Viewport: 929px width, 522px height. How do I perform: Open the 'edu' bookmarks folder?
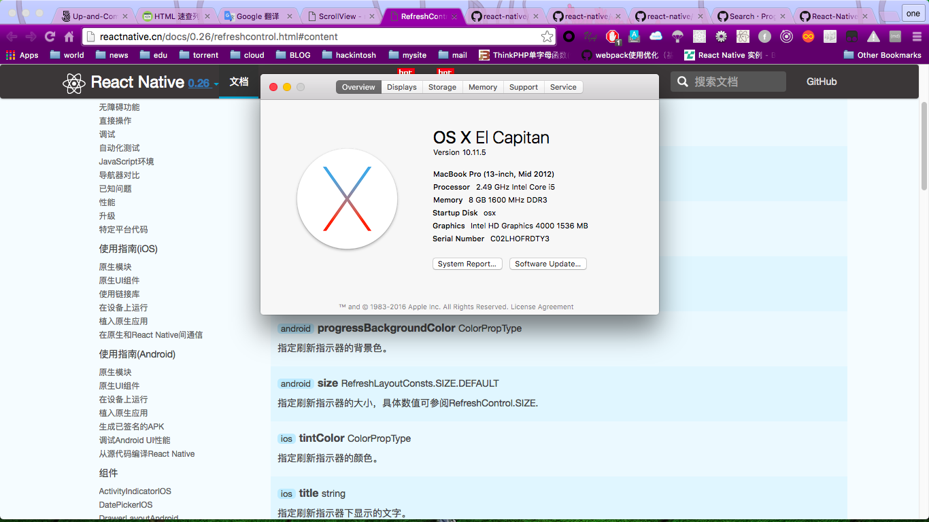point(153,55)
